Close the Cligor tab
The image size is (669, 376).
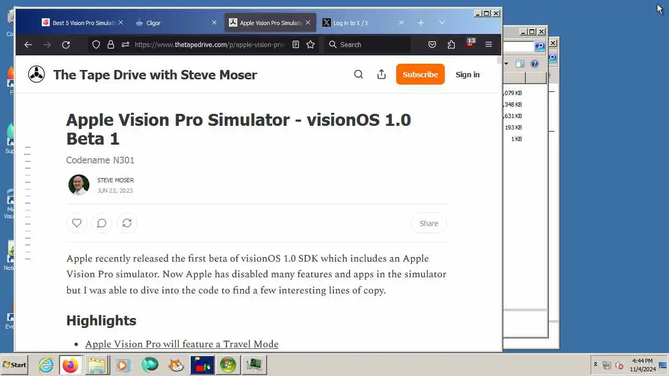pyautogui.click(x=214, y=23)
